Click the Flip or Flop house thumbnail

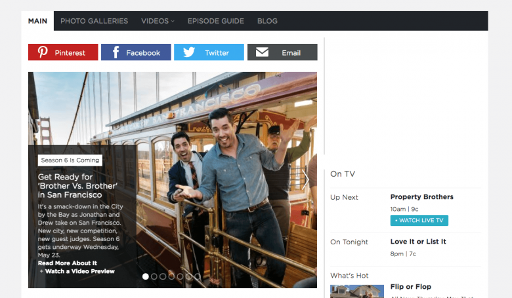click(x=356, y=291)
